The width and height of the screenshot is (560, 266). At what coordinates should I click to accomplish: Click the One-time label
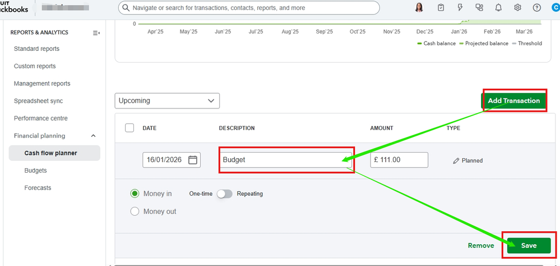201,194
